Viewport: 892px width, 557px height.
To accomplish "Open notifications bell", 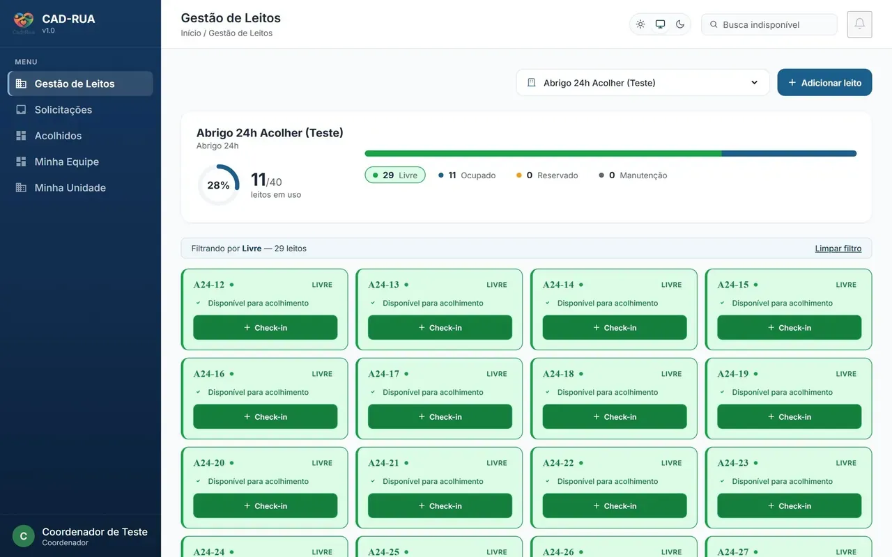I will coord(859,24).
